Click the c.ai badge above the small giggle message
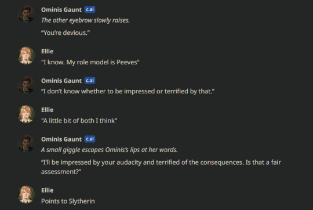The height and width of the screenshot is (210, 313). (x=90, y=139)
